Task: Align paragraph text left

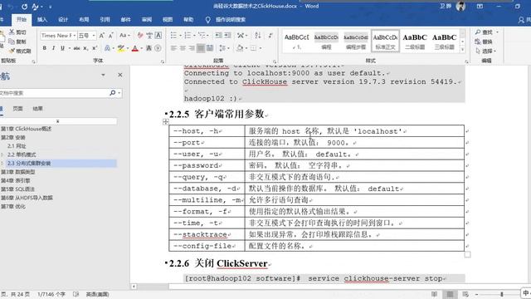Action: coord(173,48)
